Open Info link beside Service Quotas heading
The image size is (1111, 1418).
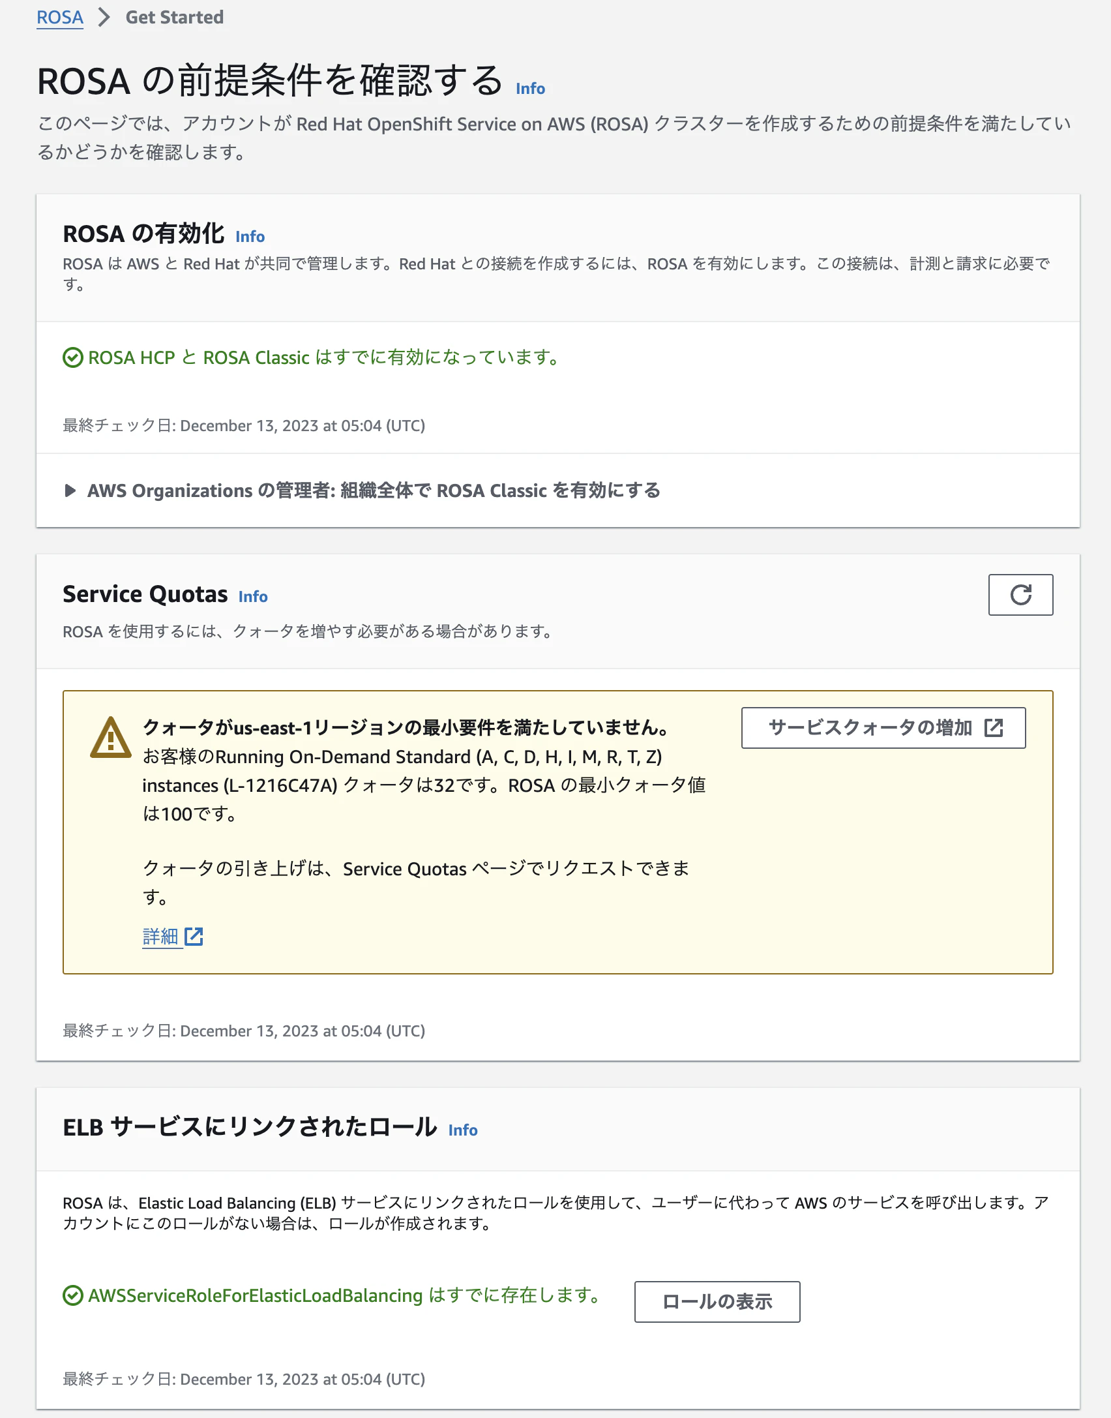tap(253, 596)
